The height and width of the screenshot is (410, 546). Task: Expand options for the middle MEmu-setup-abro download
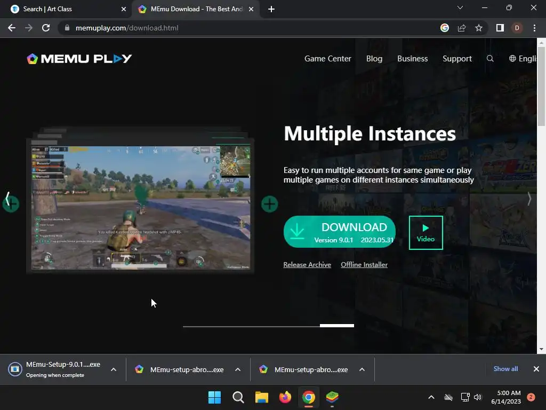coord(238,369)
